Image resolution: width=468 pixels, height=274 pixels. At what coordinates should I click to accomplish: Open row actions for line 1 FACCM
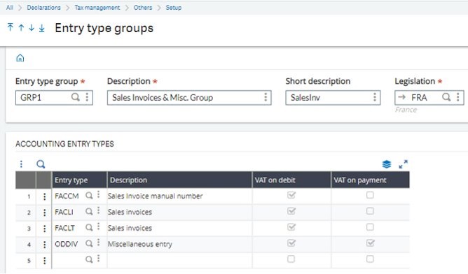(44, 196)
